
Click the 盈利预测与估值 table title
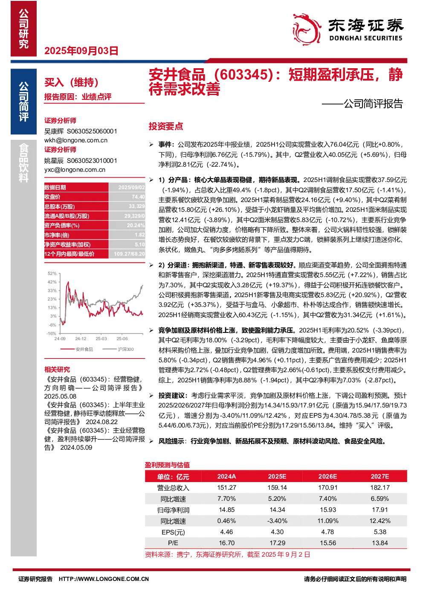coord(167,465)
